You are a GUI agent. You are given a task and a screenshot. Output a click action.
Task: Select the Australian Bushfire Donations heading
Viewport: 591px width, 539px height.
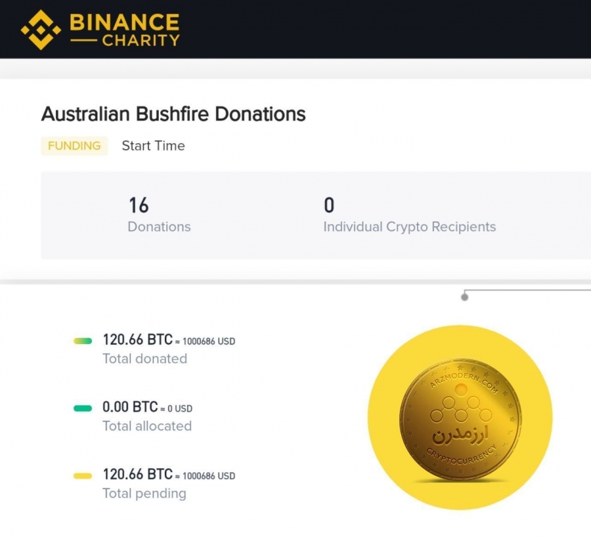point(173,114)
